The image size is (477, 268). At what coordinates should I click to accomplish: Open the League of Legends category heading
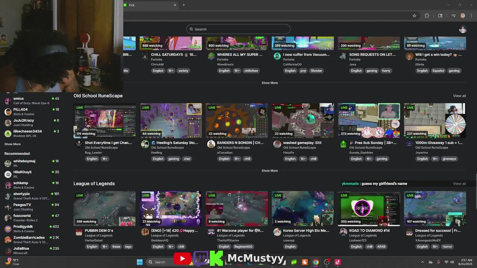(94, 184)
